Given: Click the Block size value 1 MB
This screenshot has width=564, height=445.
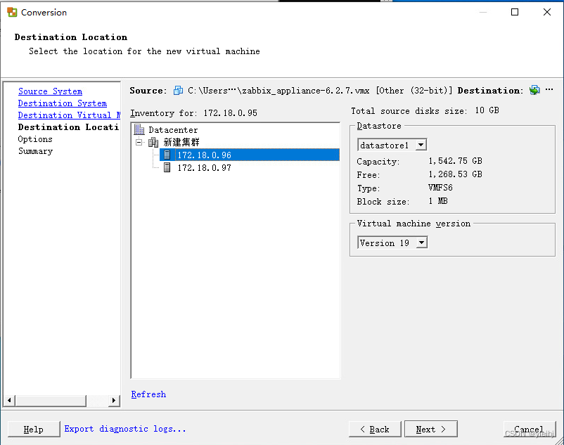Looking at the screenshot, I should (x=437, y=201).
